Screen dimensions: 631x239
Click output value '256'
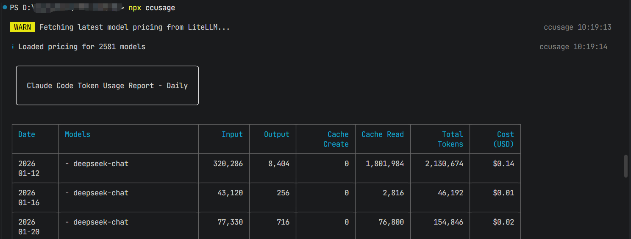pos(283,193)
